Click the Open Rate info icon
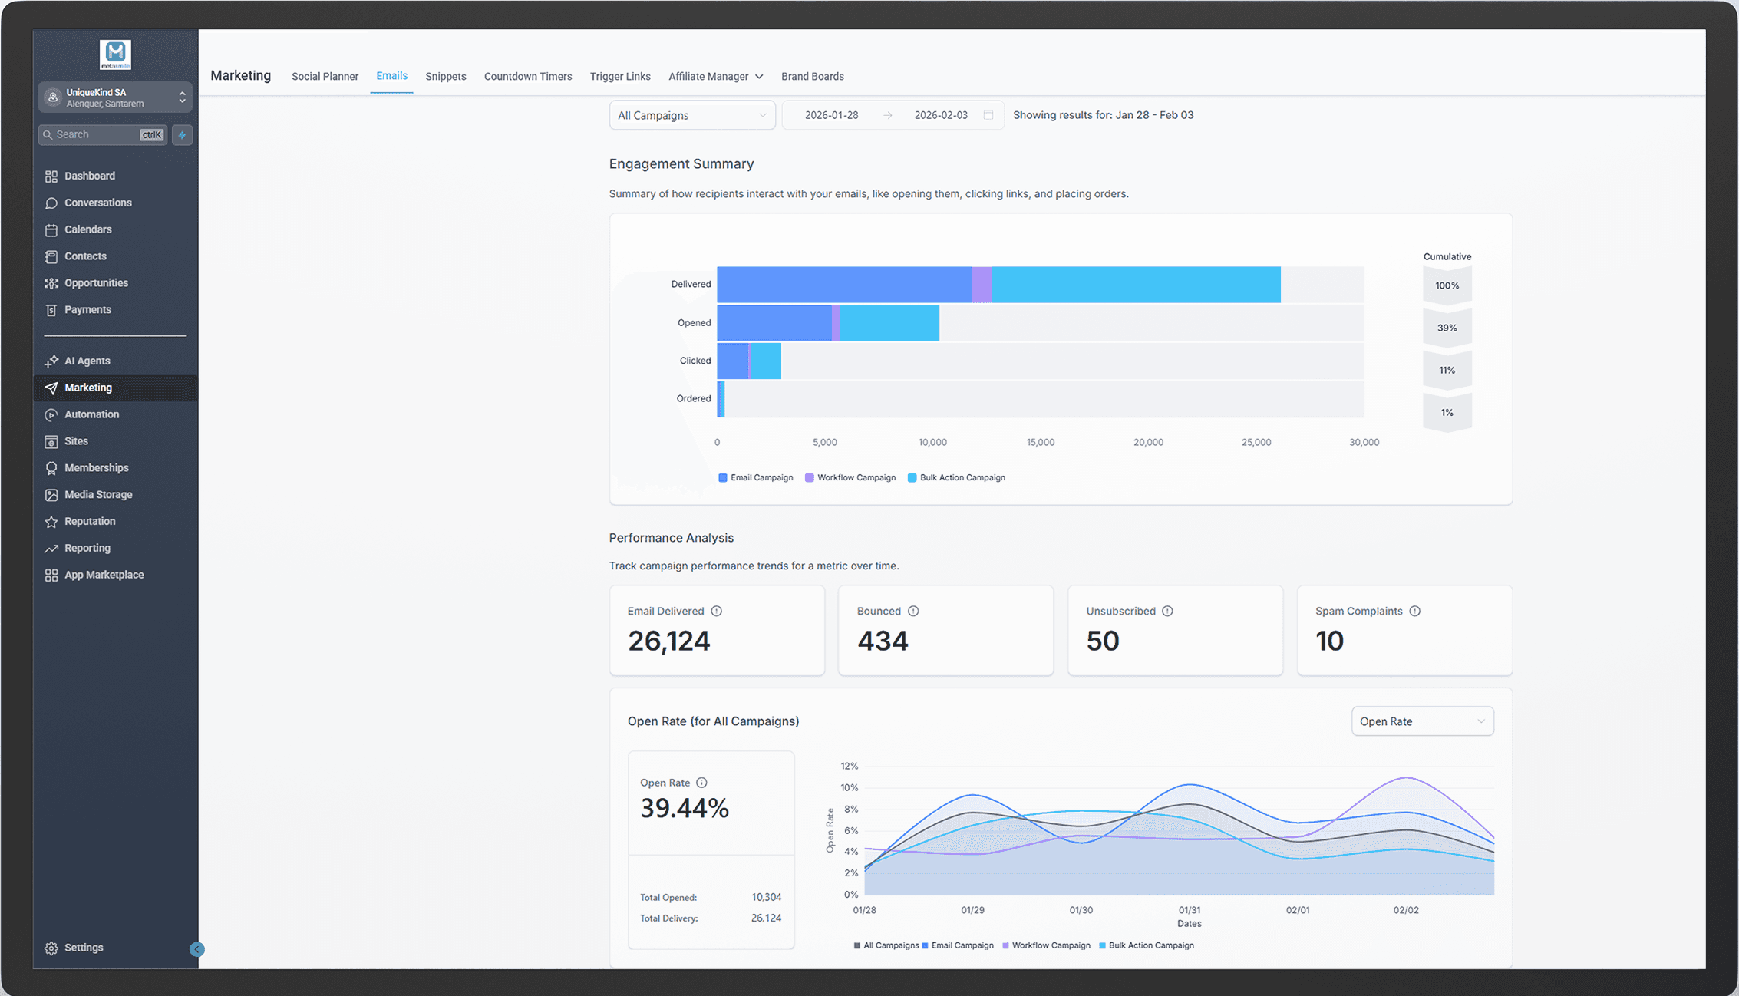This screenshot has height=996, width=1739. pos(701,783)
